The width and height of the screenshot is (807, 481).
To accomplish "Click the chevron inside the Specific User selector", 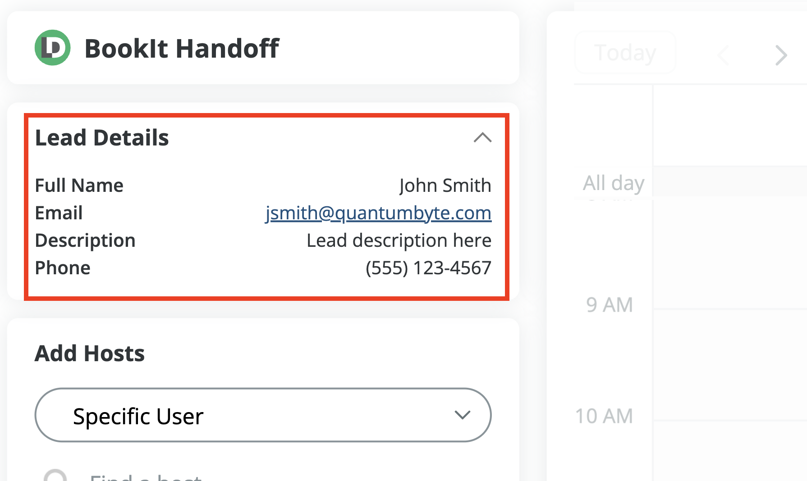I will (x=462, y=415).
